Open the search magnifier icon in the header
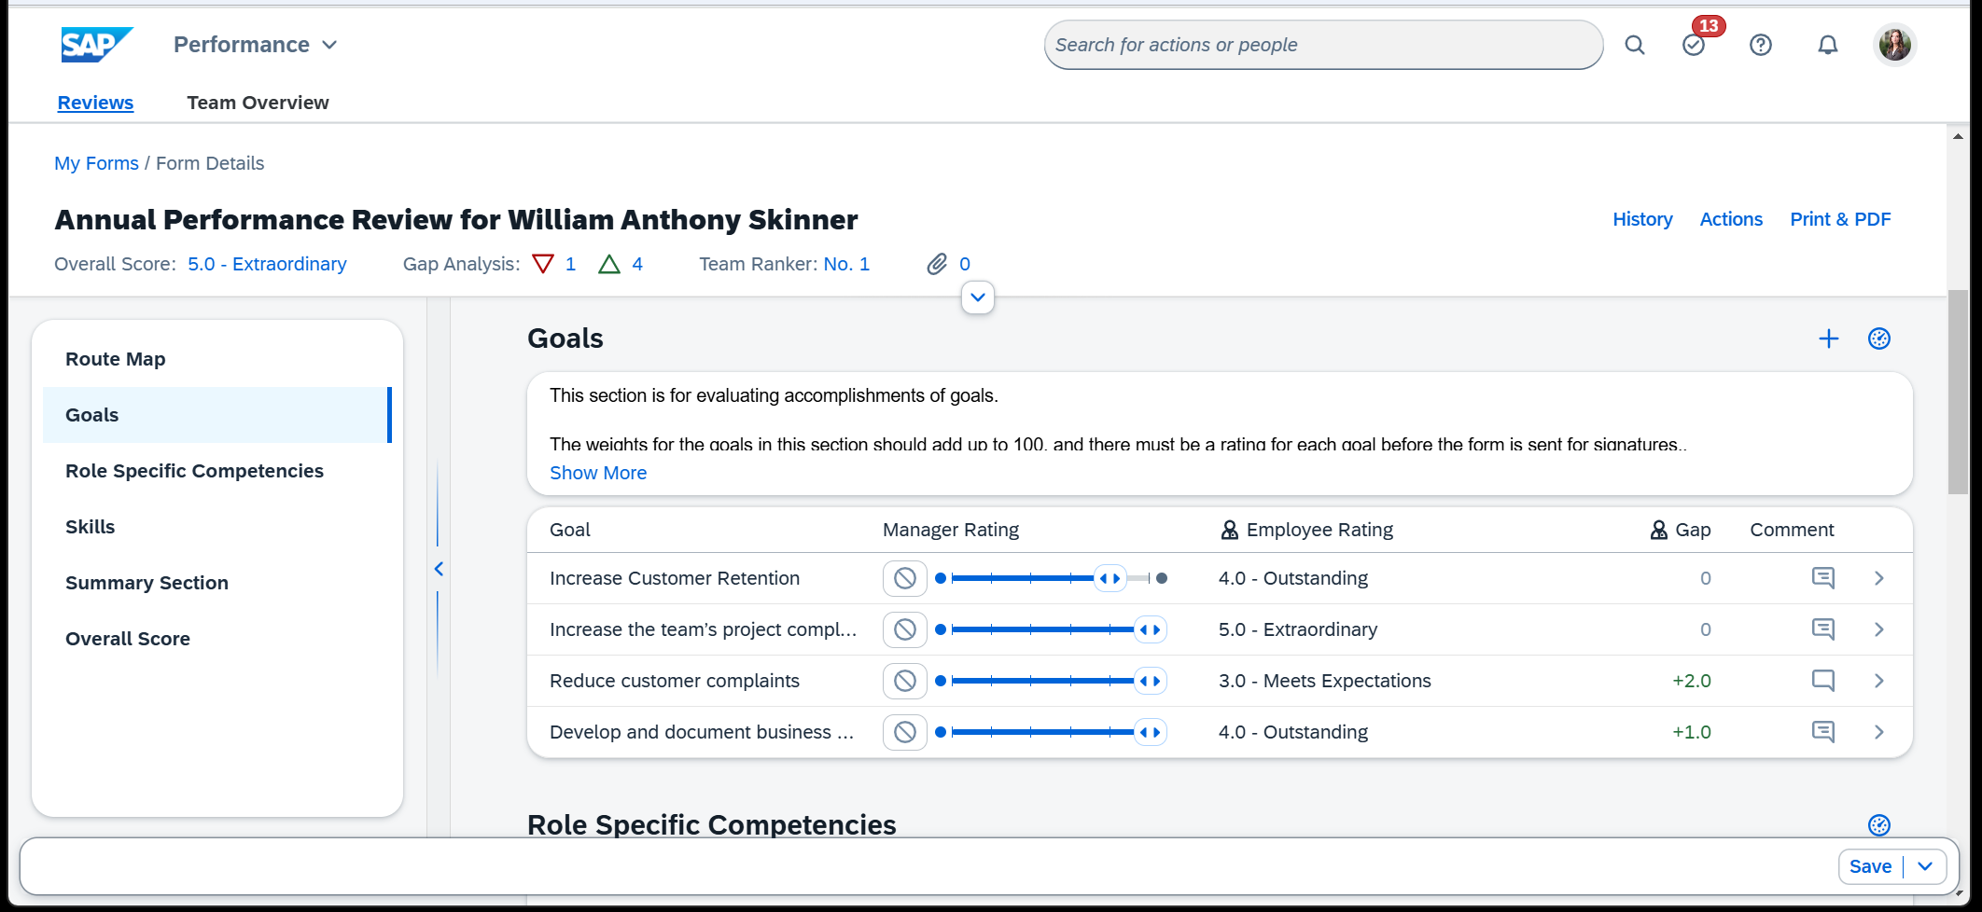 [1634, 44]
